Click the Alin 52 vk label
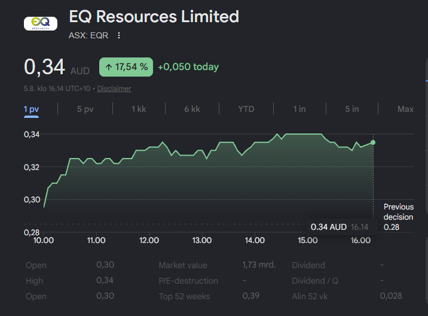428x316 pixels. pos(310,296)
